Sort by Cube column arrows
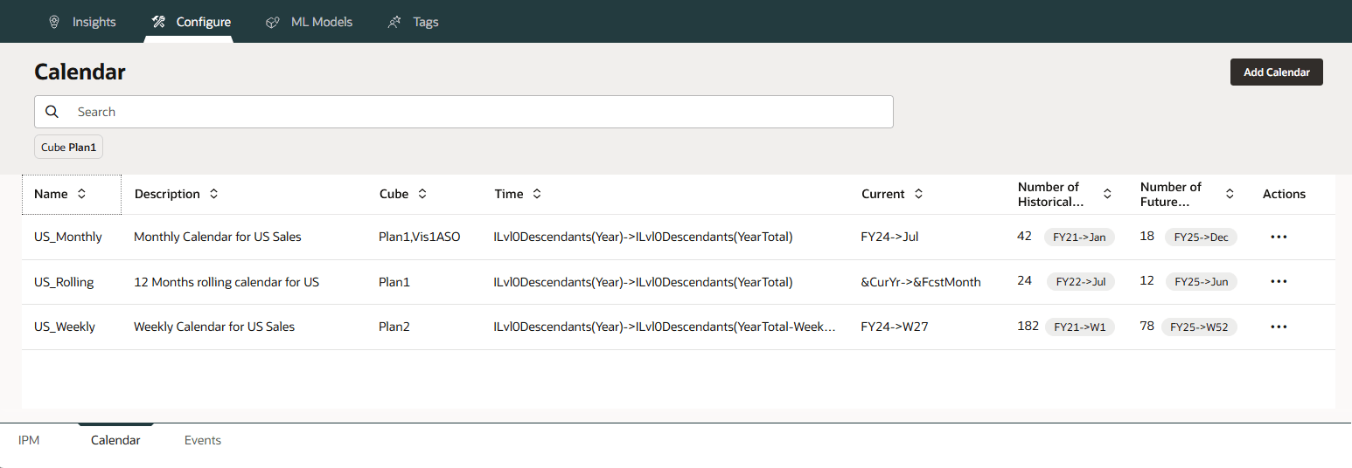1352x468 pixels. click(x=422, y=194)
